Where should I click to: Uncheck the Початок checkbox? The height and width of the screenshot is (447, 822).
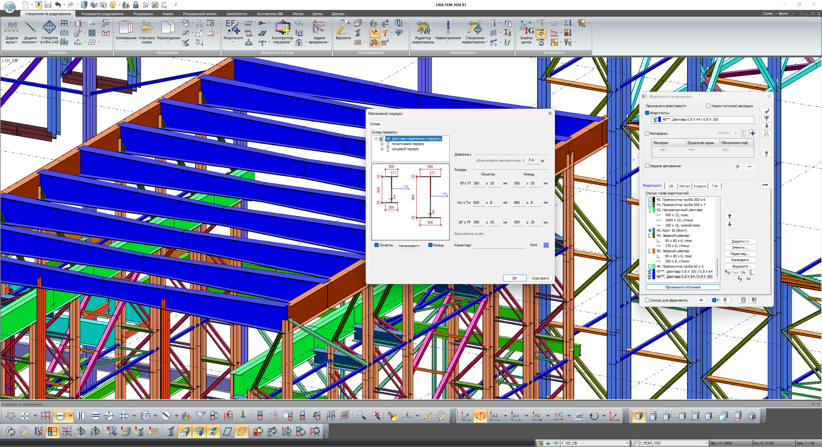pyautogui.click(x=376, y=245)
